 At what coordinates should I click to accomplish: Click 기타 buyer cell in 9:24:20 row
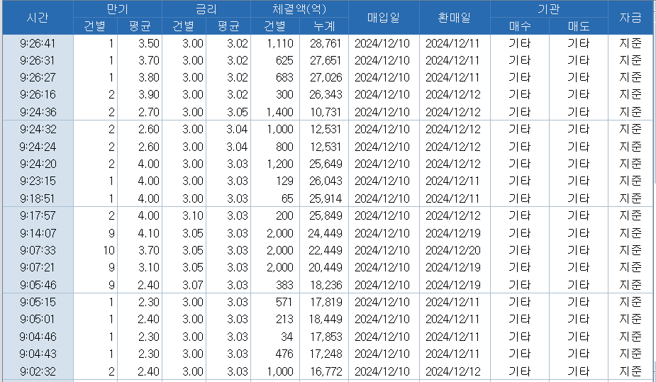pyautogui.click(x=520, y=164)
